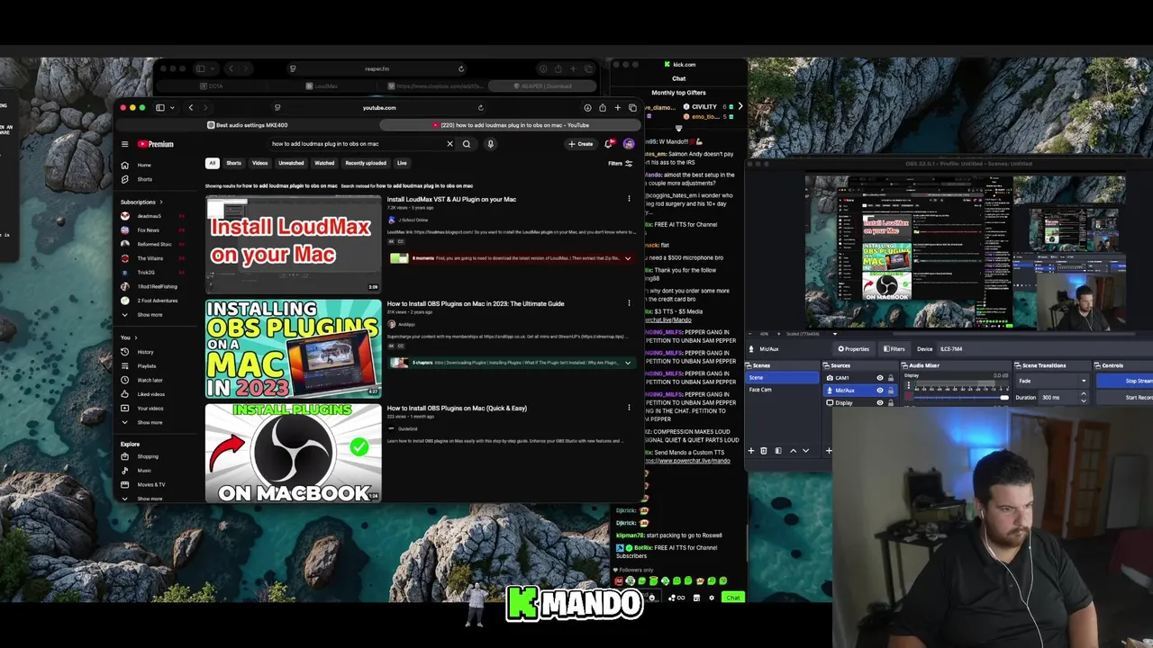
Task: Start voice search with the microphone icon
Action: (x=490, y=144)
